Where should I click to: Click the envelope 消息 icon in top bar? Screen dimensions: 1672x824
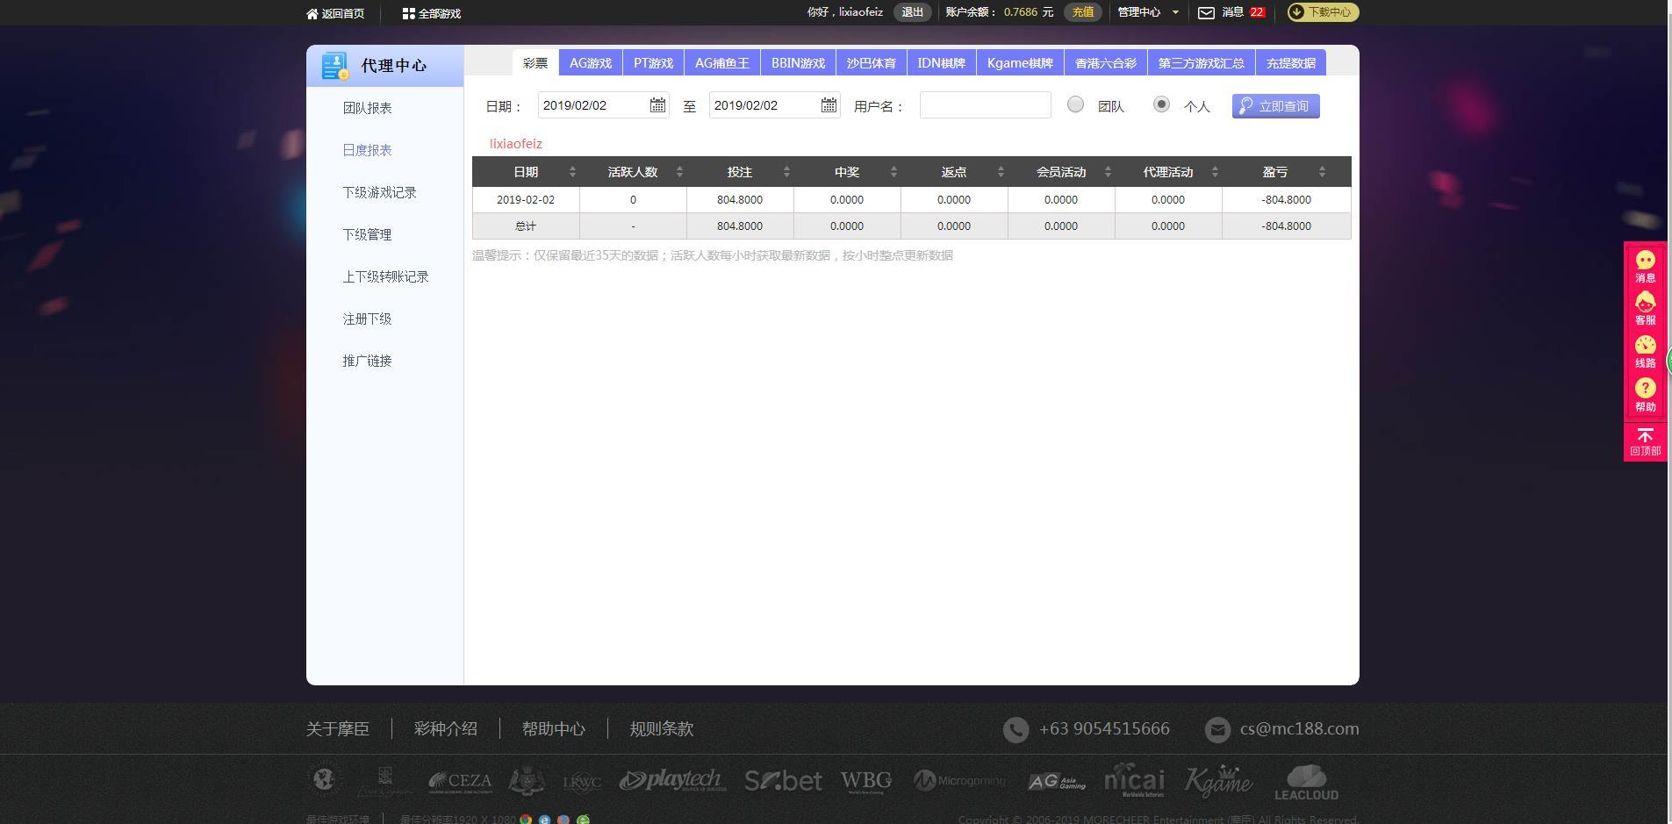(1205, 12)
